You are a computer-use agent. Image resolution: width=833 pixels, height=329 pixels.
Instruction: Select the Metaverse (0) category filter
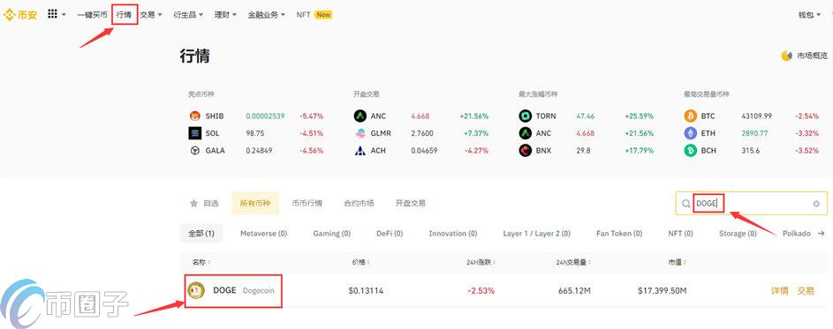tap(263, 234)
